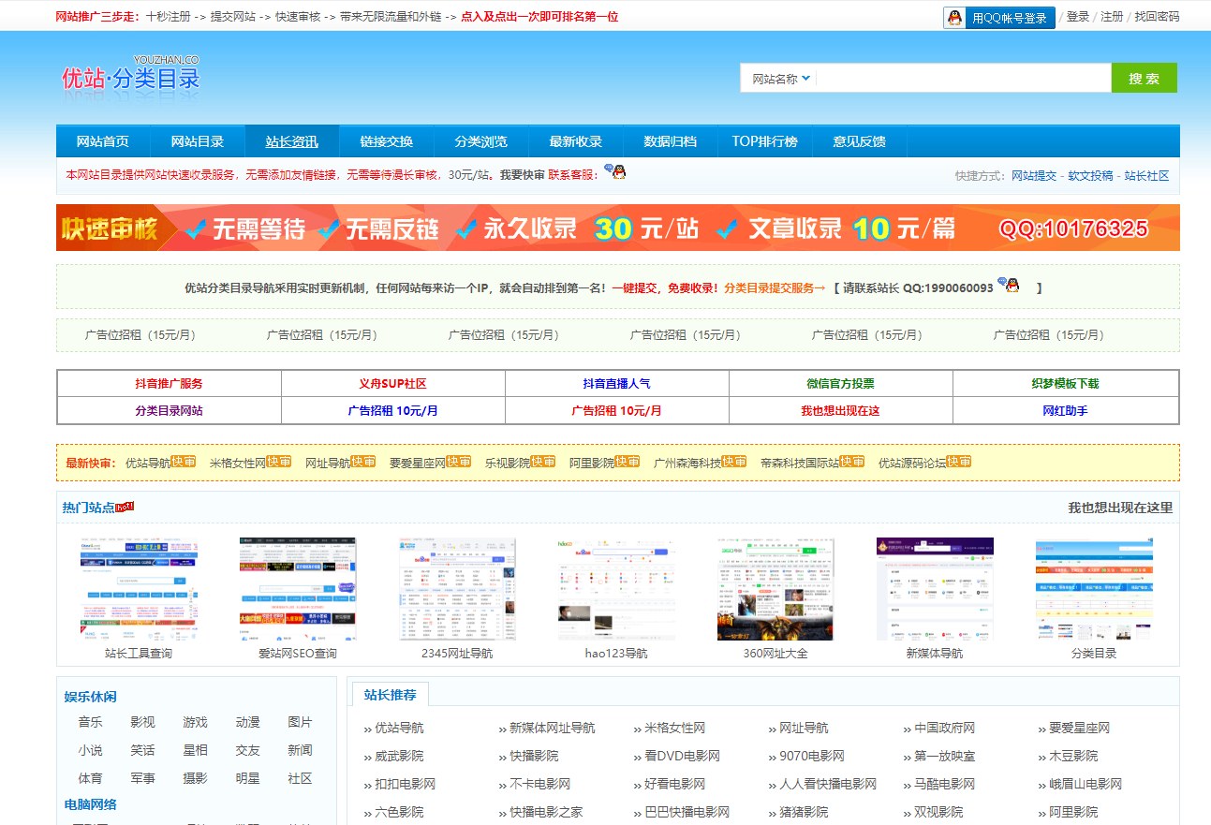This screenshot has height=825, width=1211.
Task: Click 快审 badge next to 优站源码论坛
Action: click(x=958, y=462)
